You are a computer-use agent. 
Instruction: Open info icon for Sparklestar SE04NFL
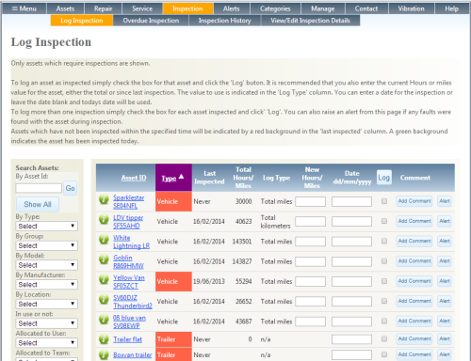click(x=104, y=199)
